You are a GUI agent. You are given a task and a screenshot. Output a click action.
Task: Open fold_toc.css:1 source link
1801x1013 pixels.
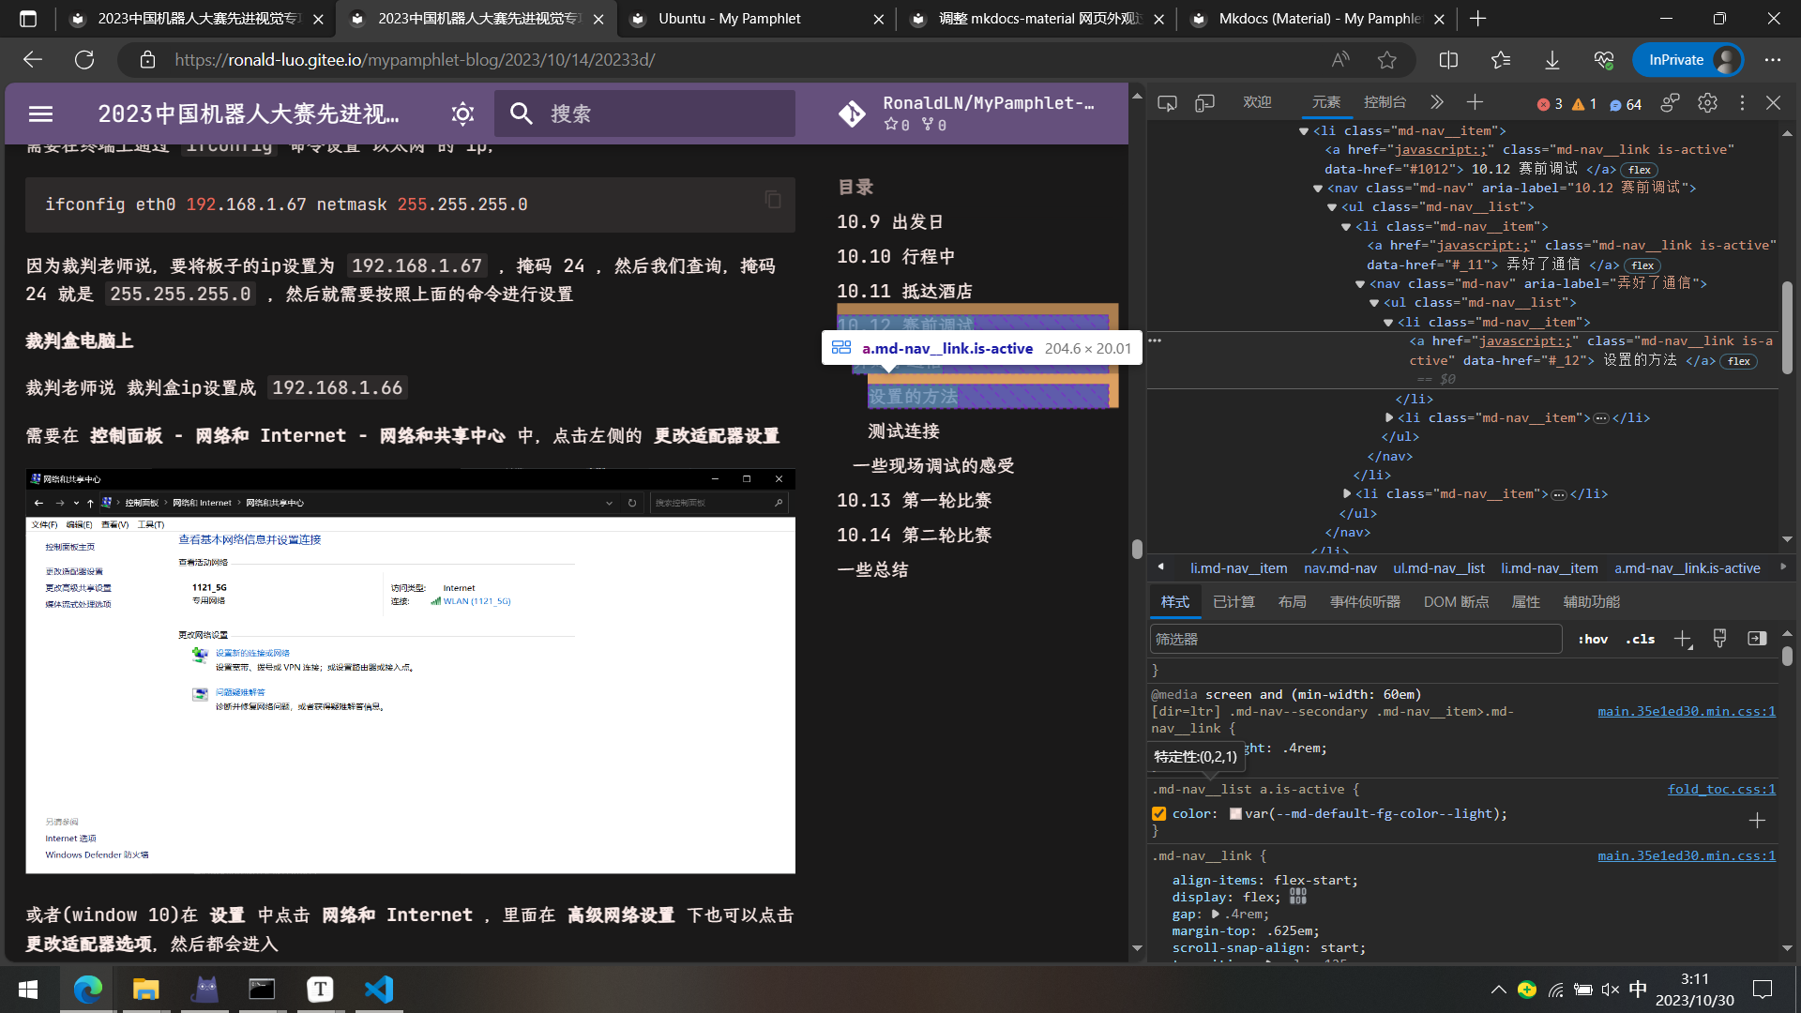(1720, 789)
